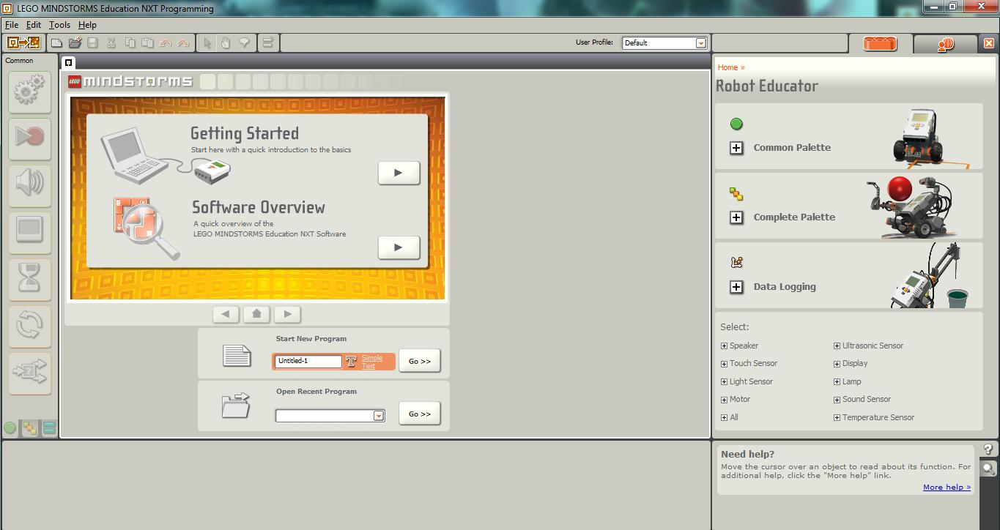Open the Help menu
This screenshot has height=530, width=1000.
(87, 25)
